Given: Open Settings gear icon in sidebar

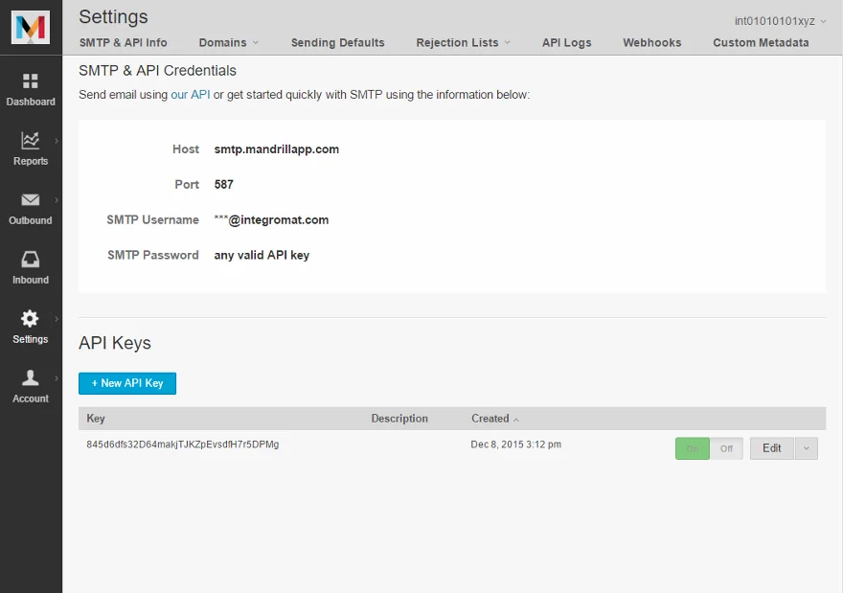Looking at the screenshot, I should tap(30, 319).
